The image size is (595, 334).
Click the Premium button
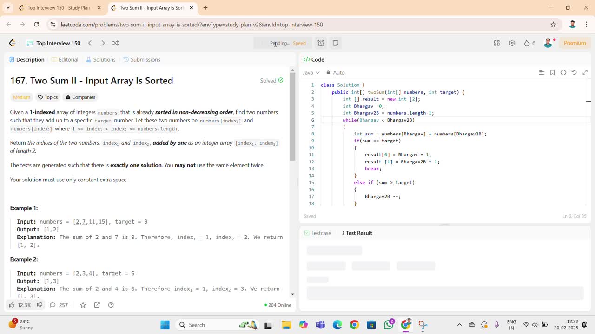pyautogui.click(x=575, y=43)
